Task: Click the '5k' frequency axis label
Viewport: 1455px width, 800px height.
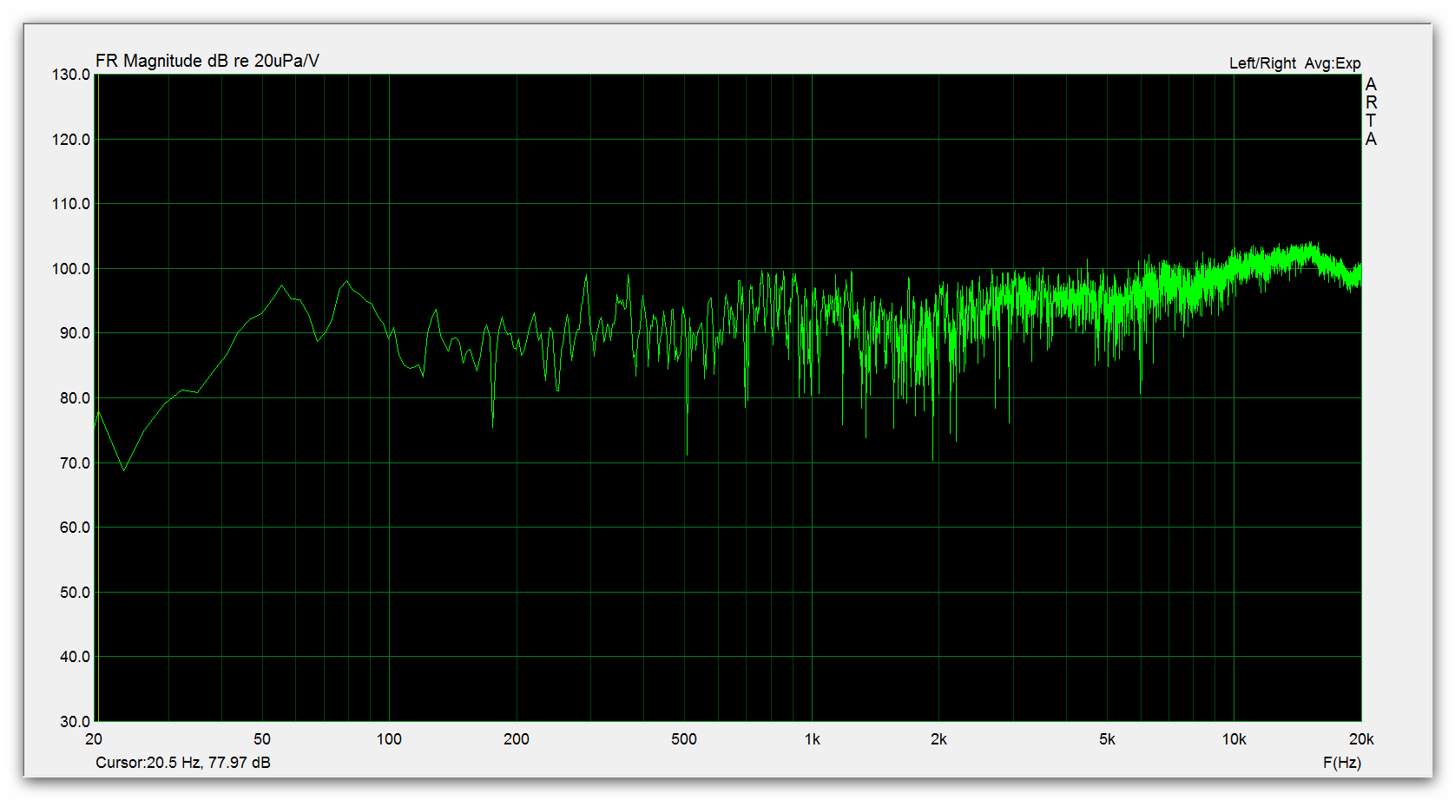Action: [x=1107, y=739]
